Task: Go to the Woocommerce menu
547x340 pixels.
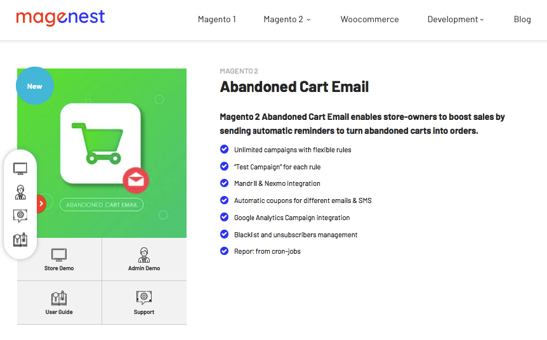Action: click(x=369, y=19)
